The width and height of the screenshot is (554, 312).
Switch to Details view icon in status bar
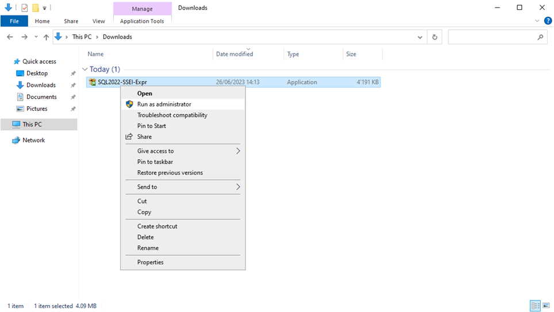point(535,306)
